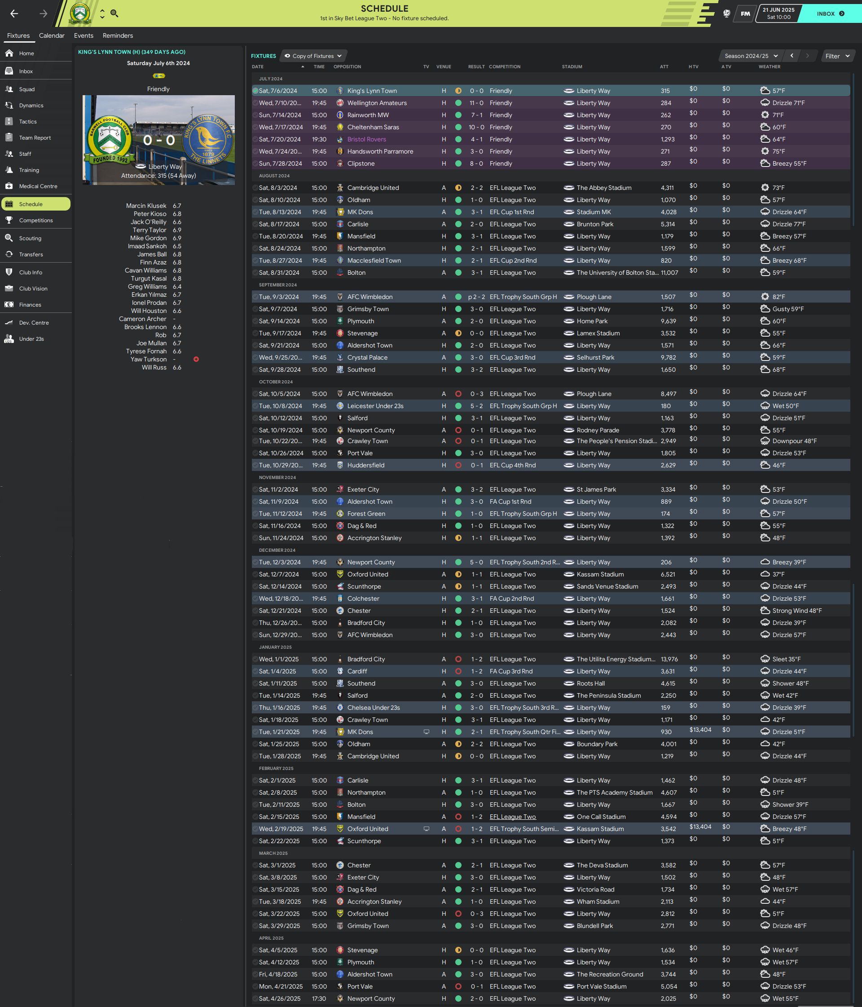This screenshot has height=1007, width=862.
Task: Sort by the Att column header
Action: coord(664,66)
